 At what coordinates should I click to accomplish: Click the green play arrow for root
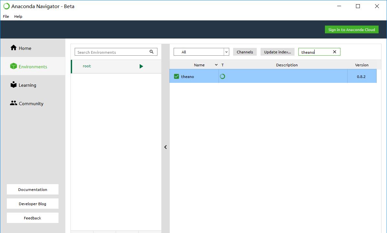[141, 66]
